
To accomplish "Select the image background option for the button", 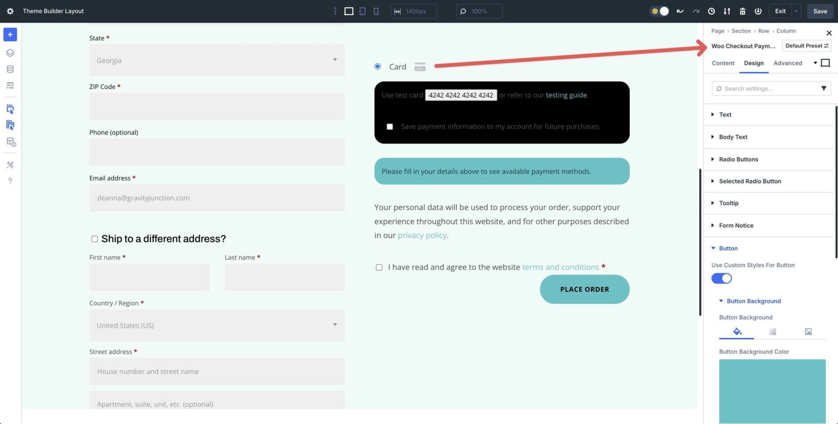I will pos(808,332).
